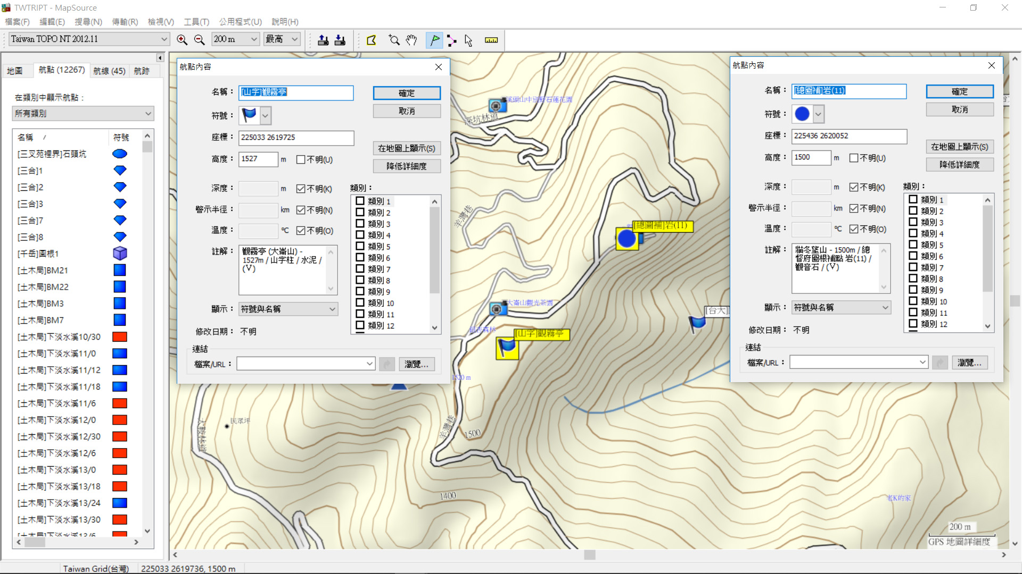The height and width of the screenshot is (574, 1022).
Task: Toggle 不明(U) height checkbox in right dialog
Action: tap(854, 158)
